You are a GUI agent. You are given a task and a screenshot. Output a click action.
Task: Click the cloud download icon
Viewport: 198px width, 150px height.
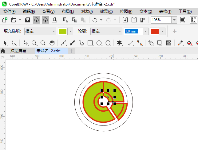37,20
